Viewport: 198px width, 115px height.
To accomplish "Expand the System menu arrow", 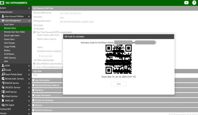I will click(x=29, y=8).
